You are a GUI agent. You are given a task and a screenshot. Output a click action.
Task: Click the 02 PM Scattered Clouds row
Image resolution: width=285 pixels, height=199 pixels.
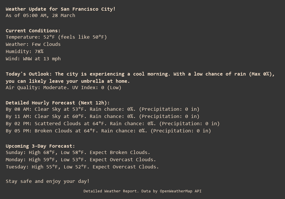click(x=113, y=123)
